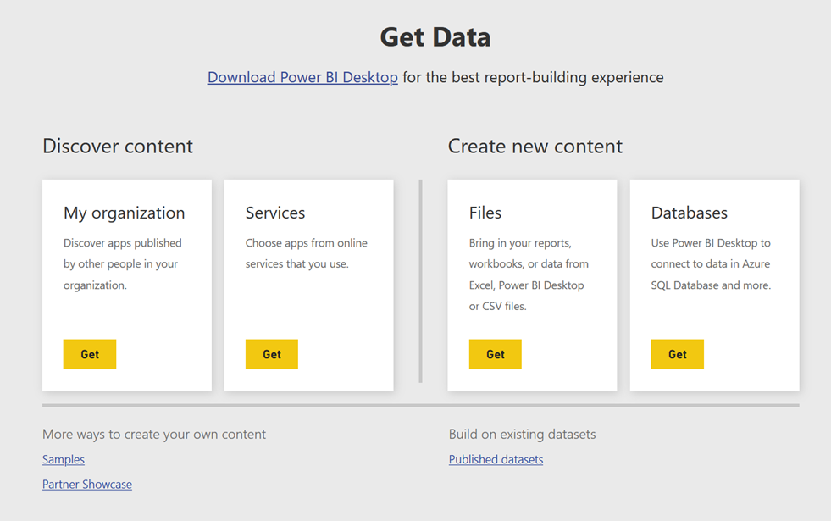The height and width of the screenshot is (521, 831).
Task: Click the Create new content heading
Action: coord(535,147)
